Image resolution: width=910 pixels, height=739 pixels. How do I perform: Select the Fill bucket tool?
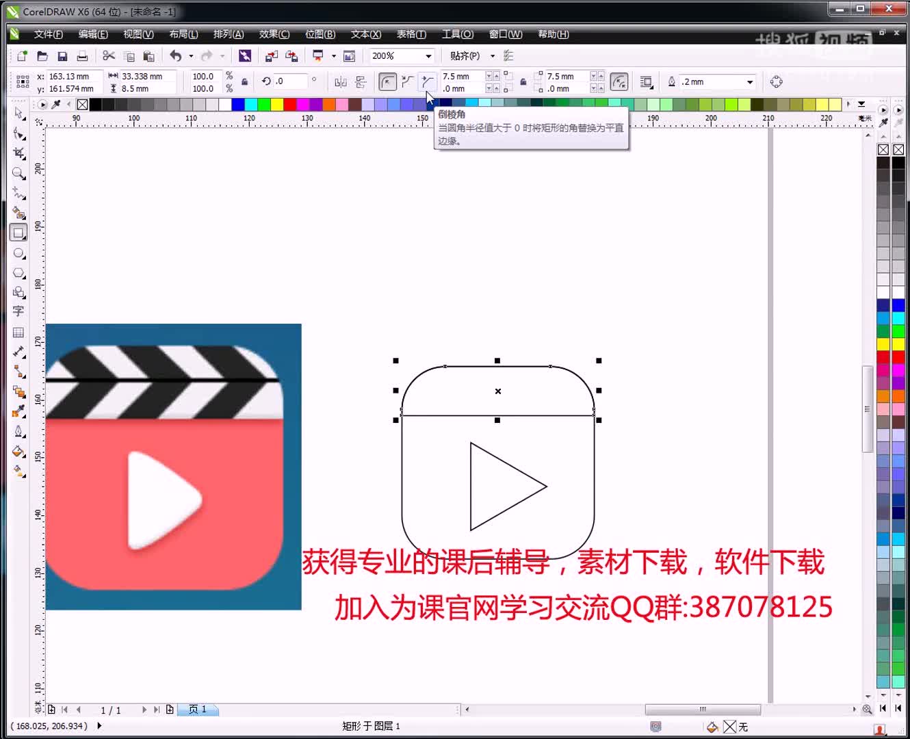click(18, 452)
